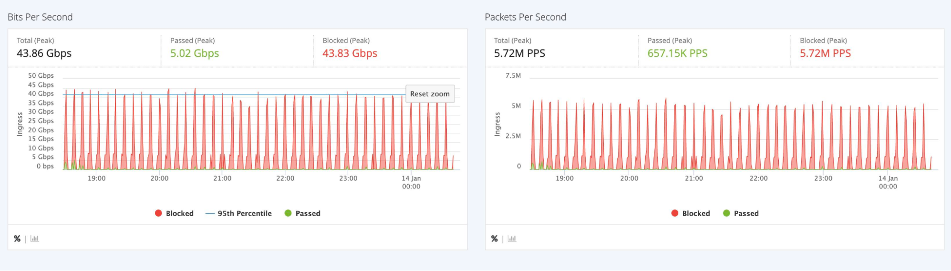Switch Packets Per Second chart to percent view
The image size is (951, 271).
coord(495,239)
